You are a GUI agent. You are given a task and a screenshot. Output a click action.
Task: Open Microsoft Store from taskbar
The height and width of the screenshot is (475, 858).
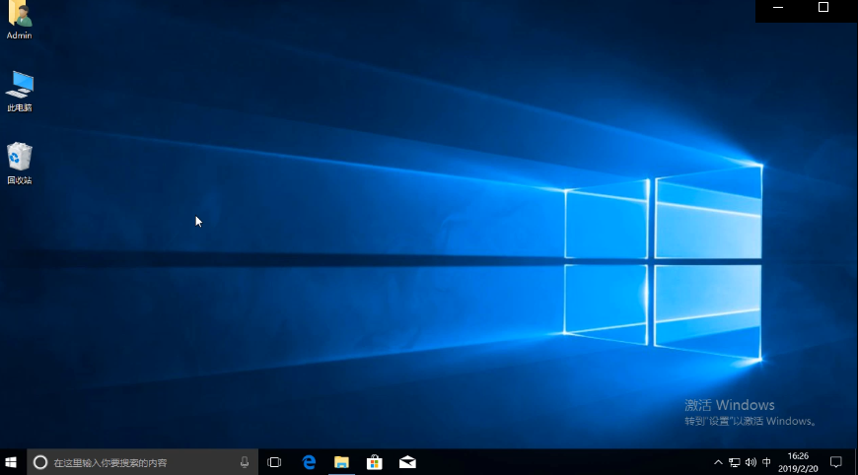(375, 462)
